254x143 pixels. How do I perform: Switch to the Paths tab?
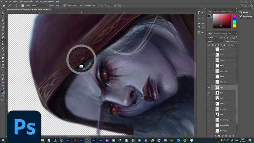click(229, 33)
